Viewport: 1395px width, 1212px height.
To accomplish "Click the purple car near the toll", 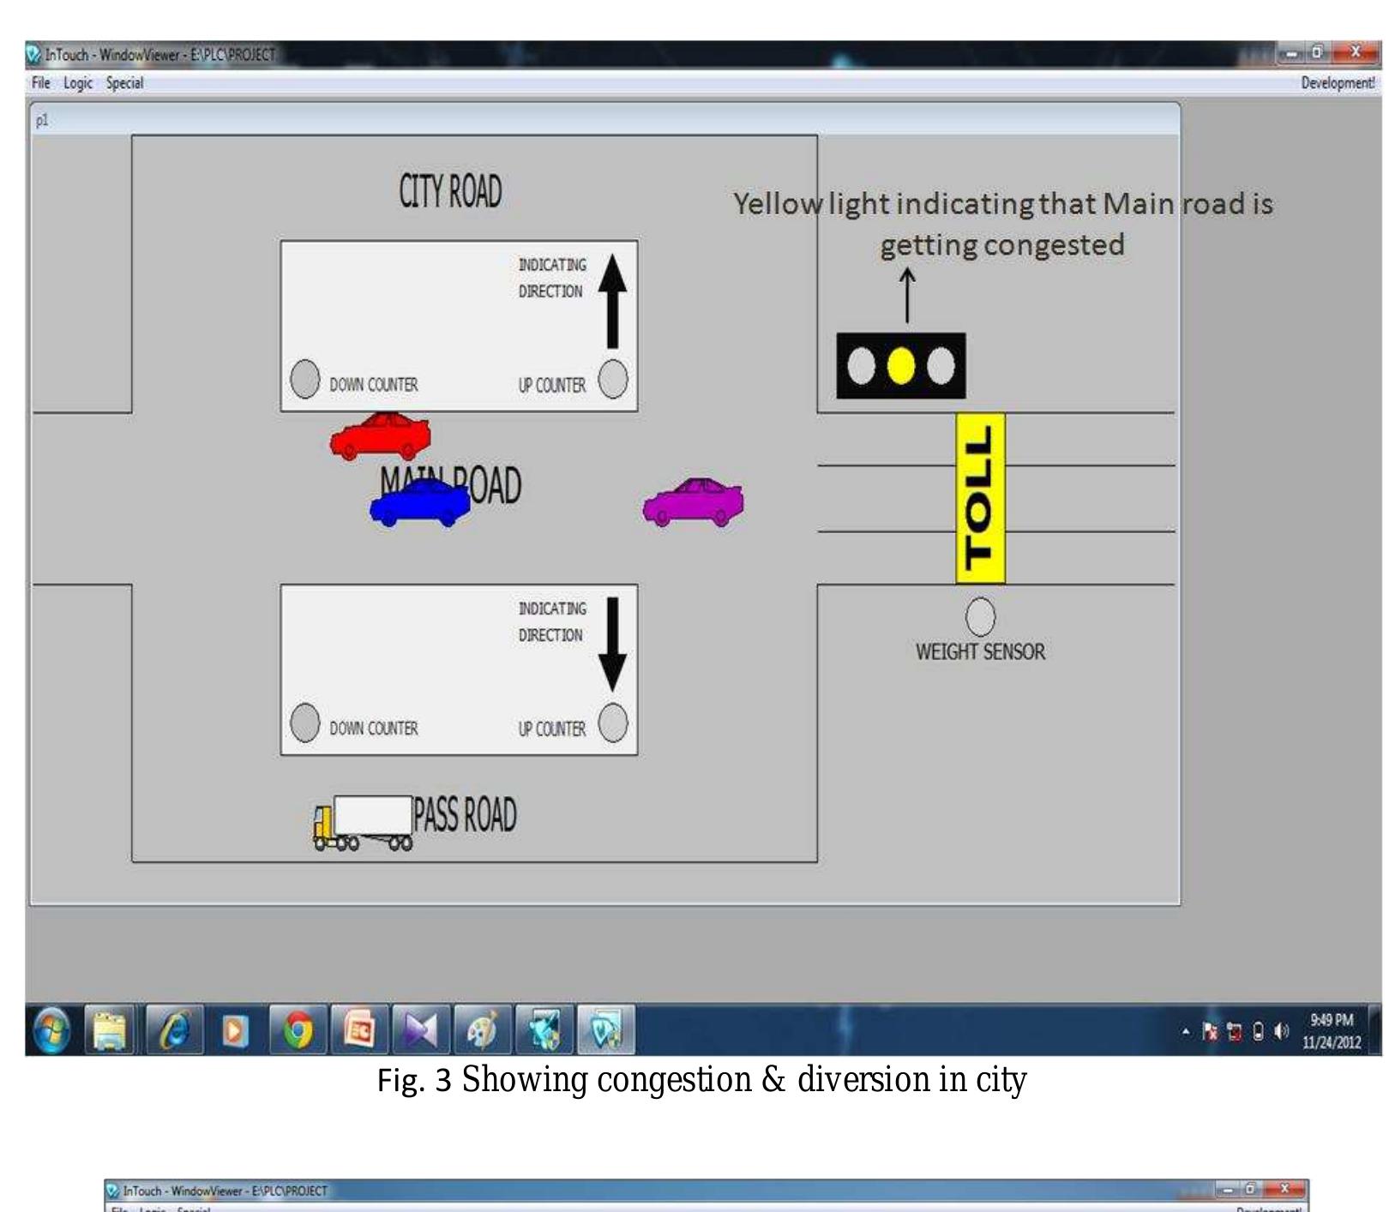I will [x=693, y=503].
